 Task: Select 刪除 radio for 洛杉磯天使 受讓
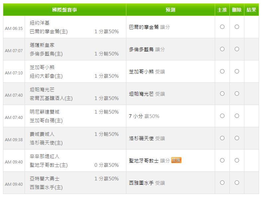237,138
